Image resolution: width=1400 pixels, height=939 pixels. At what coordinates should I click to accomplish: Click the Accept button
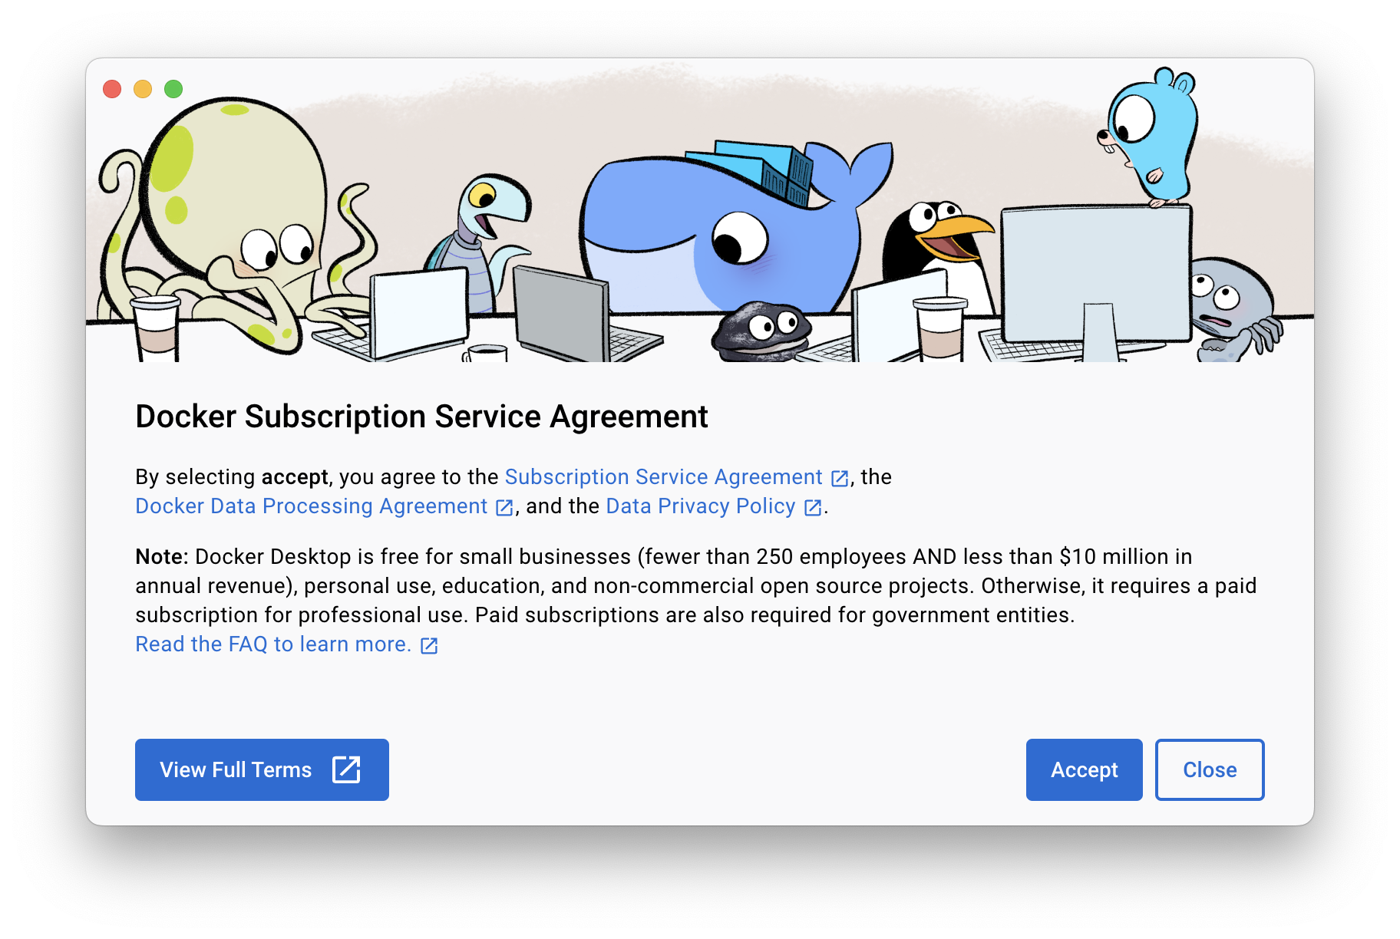pos(1084,769)
